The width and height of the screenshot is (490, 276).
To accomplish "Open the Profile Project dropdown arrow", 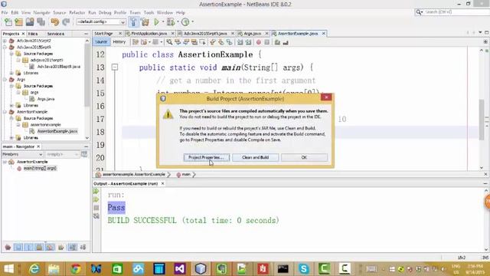I will click(192, 22).
